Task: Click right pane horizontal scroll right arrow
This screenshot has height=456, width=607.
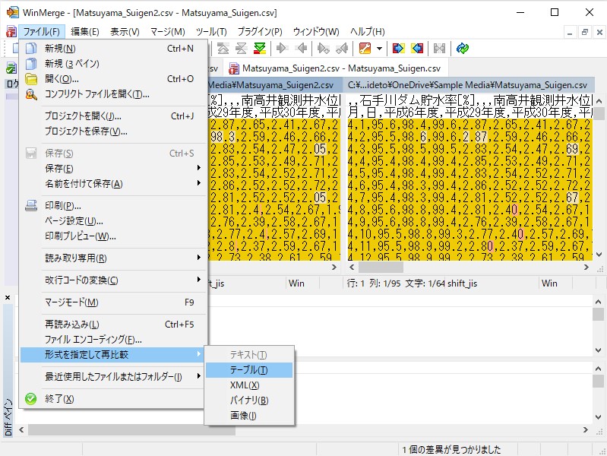Action: [586, 267]
